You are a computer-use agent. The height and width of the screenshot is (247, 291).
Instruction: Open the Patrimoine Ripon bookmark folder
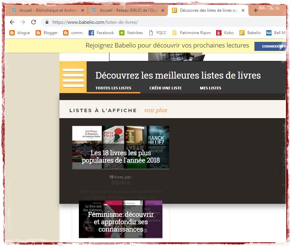coord(192,33)
